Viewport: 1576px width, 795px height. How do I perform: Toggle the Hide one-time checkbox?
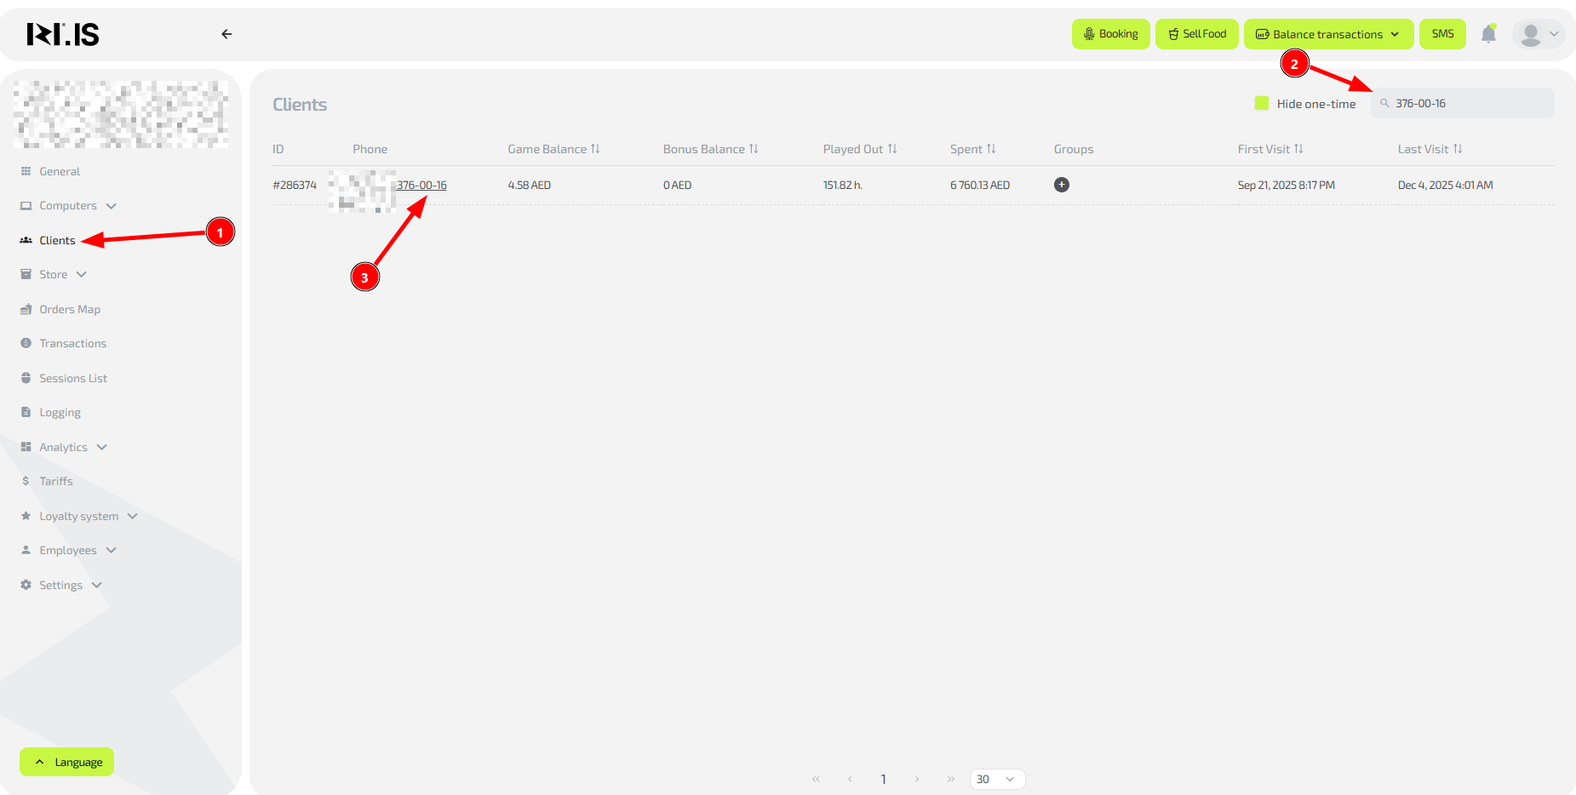(1262, 103)
